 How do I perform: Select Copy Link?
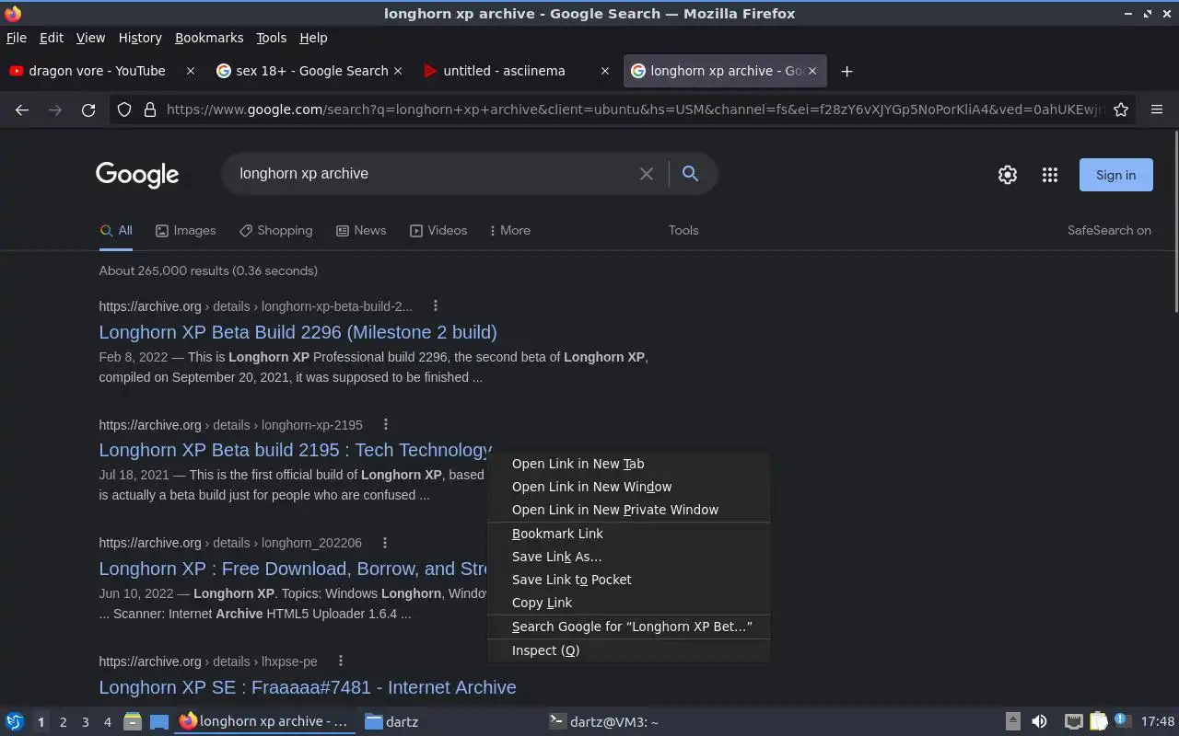tap(628, 603)
